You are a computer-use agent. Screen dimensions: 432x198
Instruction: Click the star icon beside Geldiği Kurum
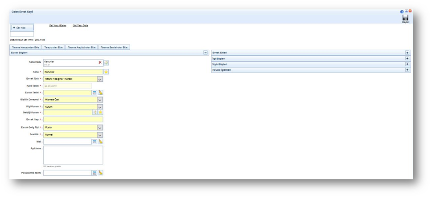pos(100,113)
